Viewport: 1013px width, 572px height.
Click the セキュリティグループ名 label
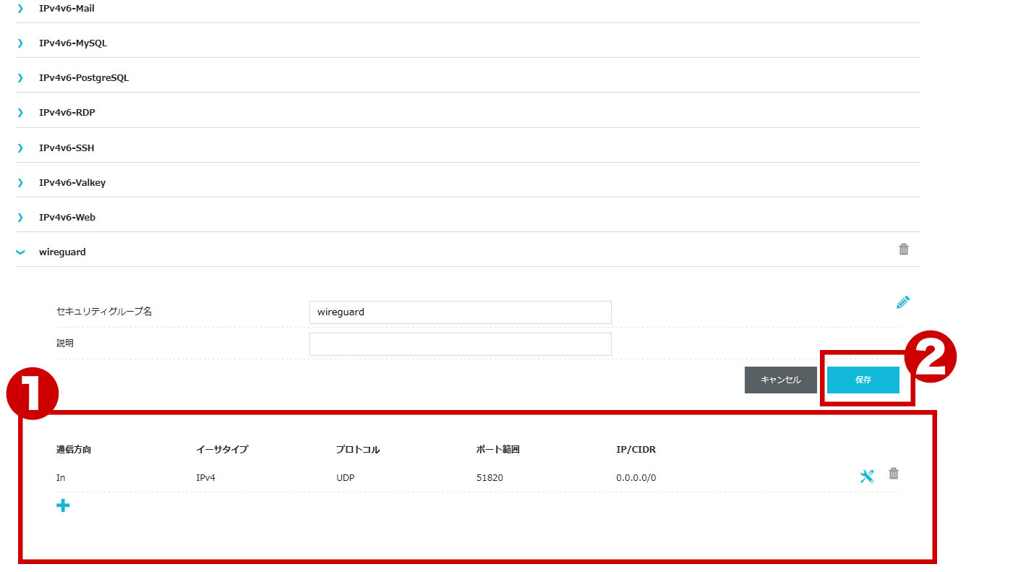pos(104,312)
